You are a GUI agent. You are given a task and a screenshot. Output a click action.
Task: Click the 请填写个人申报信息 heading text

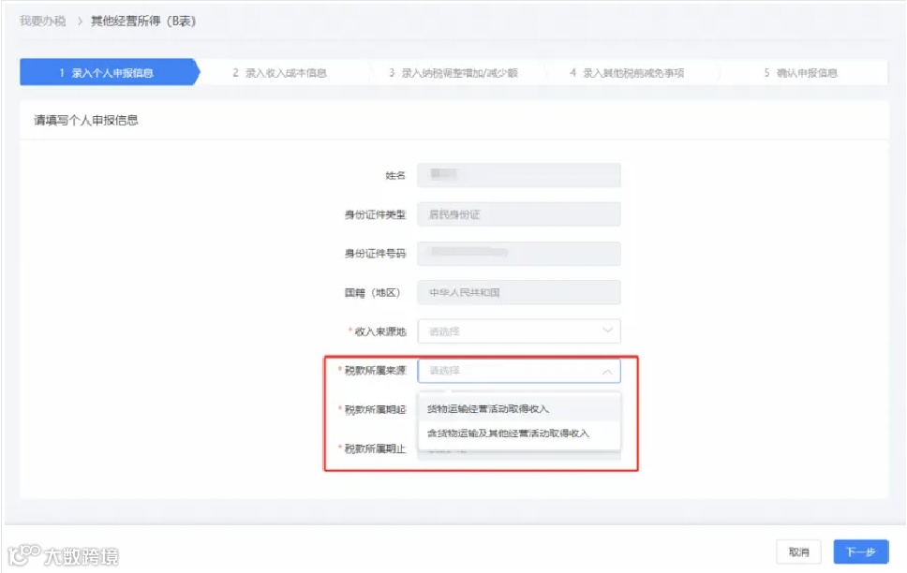pyautogui.click(x=85, y=120)
